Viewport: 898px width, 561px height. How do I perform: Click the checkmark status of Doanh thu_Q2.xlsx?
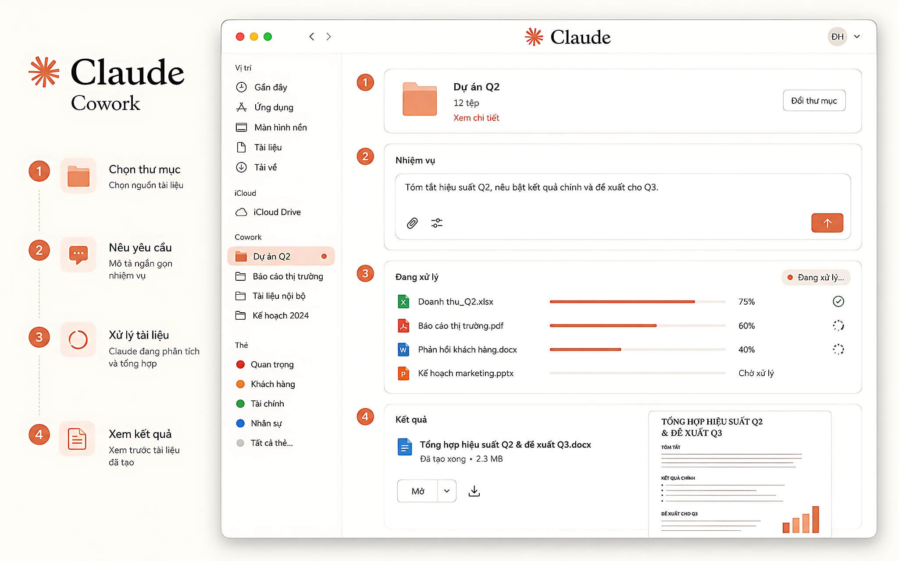click(x=838, y=301)
